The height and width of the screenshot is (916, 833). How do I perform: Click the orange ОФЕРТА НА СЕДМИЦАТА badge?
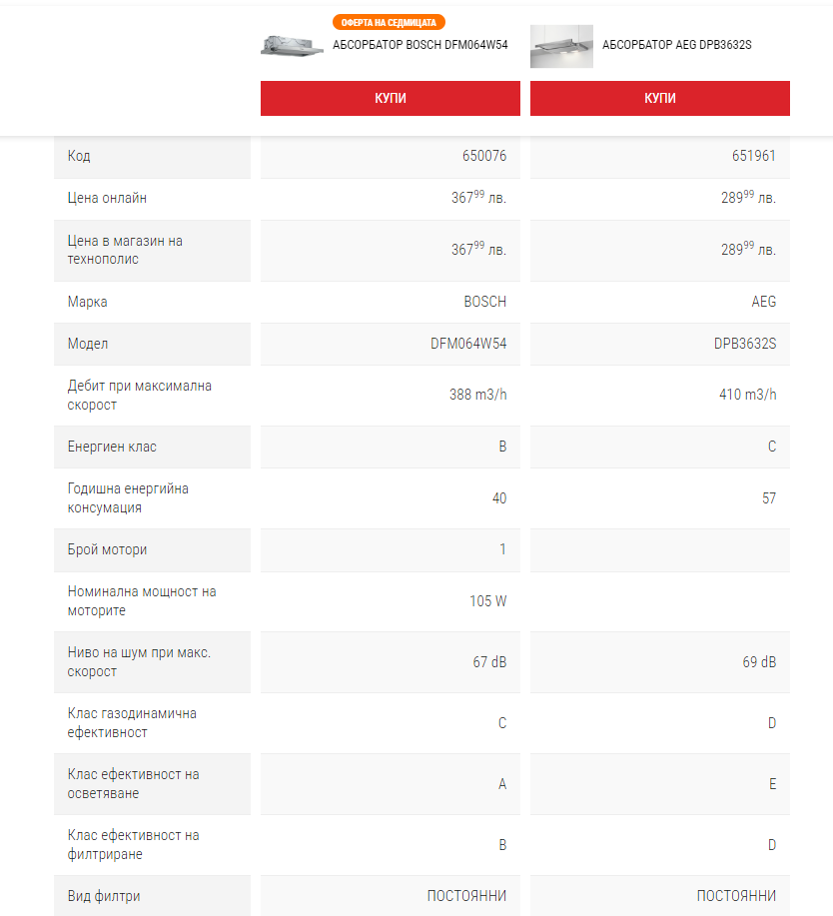point(388,22)
